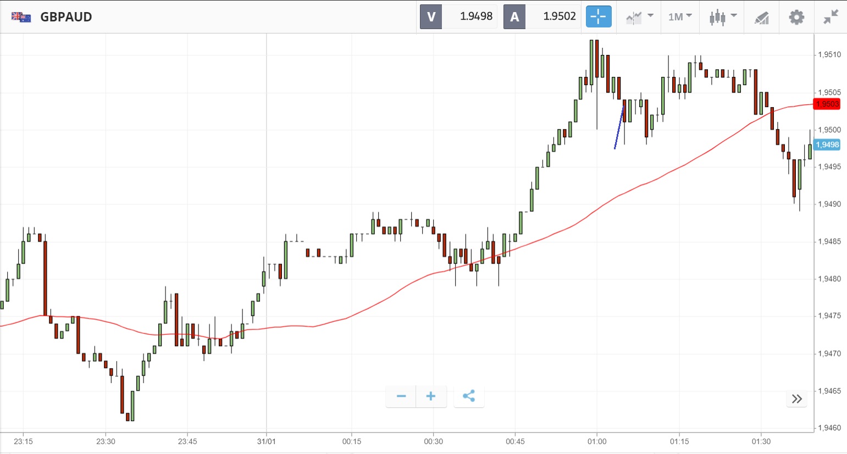The image size is (847, 454).
Task: Click the red moving average price label 1.9503
Action: point(827,104)
